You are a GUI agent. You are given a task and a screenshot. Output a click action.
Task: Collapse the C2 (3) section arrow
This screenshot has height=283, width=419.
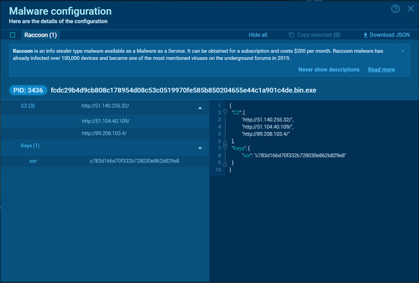(x=200, y=108)
